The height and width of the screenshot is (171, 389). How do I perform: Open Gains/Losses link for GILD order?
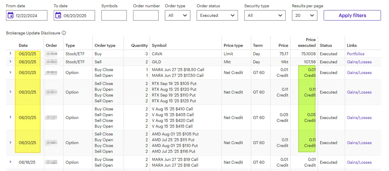[359, 62]
